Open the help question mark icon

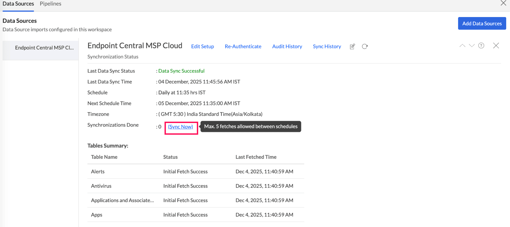[x=481, y=46]
